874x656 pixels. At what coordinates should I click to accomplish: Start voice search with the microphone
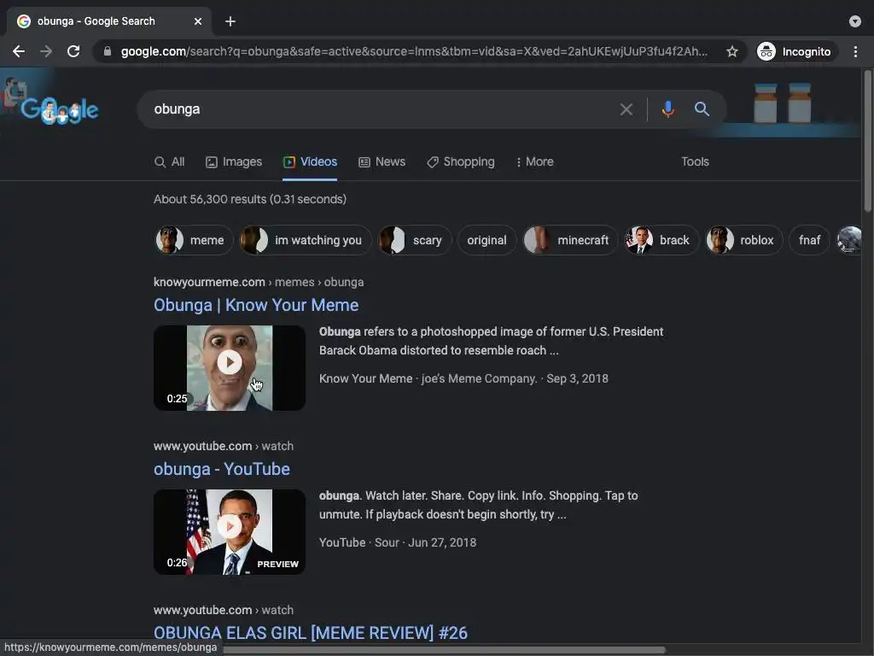(x=667, y=109)
